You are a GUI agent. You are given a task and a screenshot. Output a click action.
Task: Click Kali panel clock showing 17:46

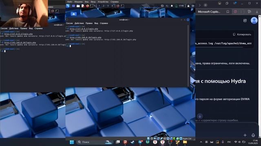pos(181,6)
